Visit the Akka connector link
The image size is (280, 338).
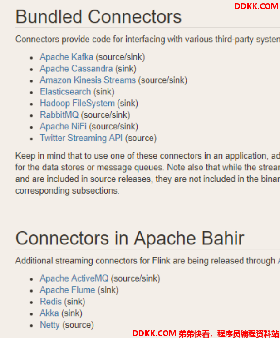click(49, 313)
